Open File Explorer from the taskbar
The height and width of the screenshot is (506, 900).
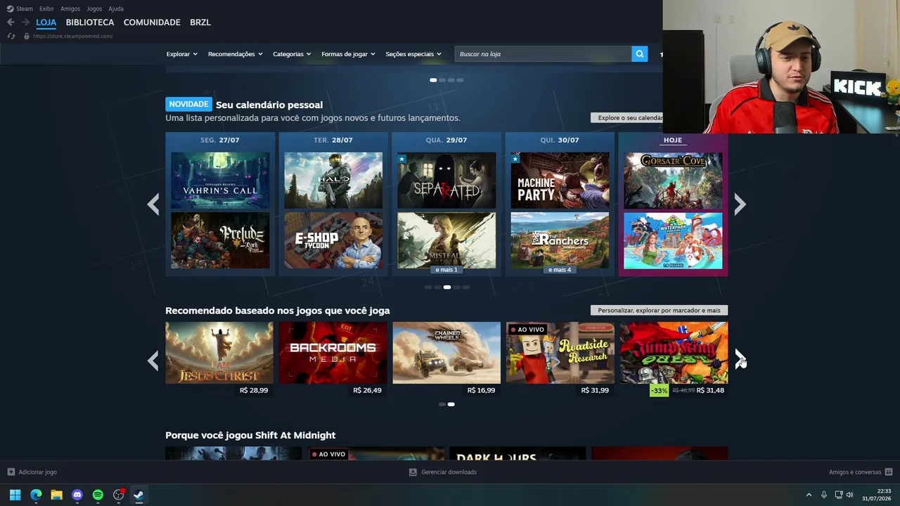56,495
